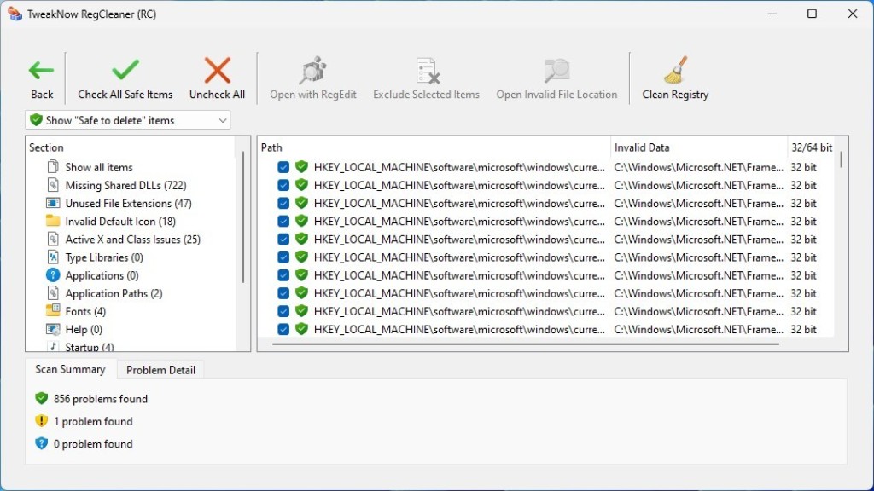Select Check All Safe Items
874x491 pixels.
pos(125,75)
